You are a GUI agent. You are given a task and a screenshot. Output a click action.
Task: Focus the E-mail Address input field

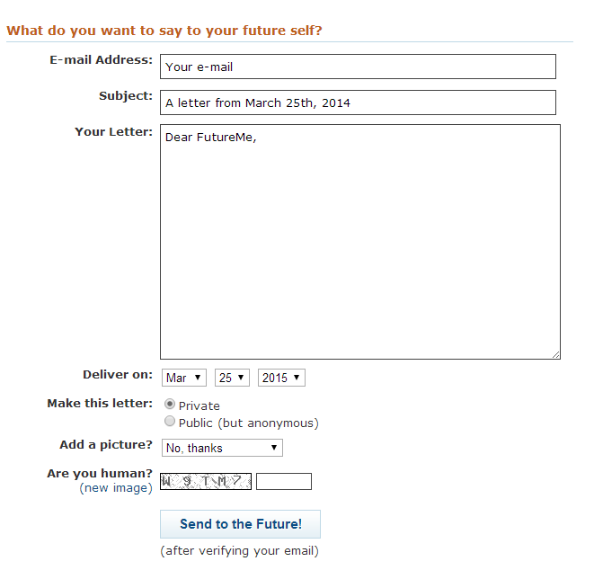point(358,67)
